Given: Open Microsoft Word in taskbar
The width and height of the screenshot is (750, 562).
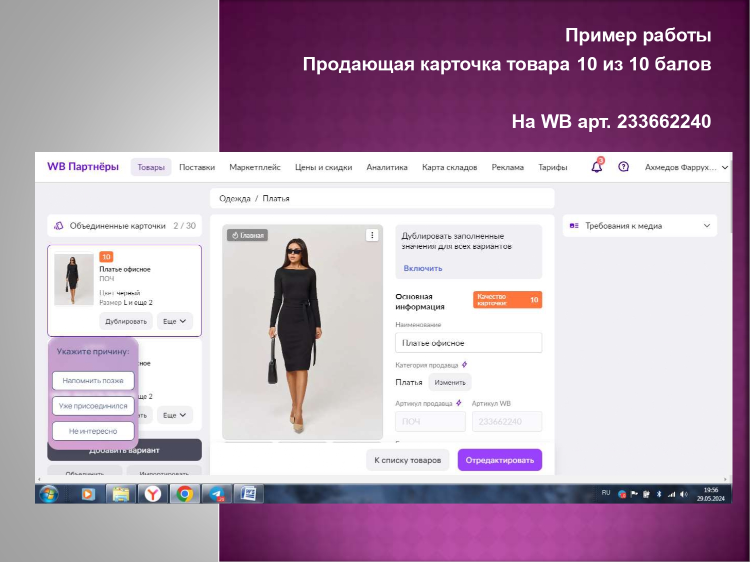Looking at the screenshot, I should [248, 494].
